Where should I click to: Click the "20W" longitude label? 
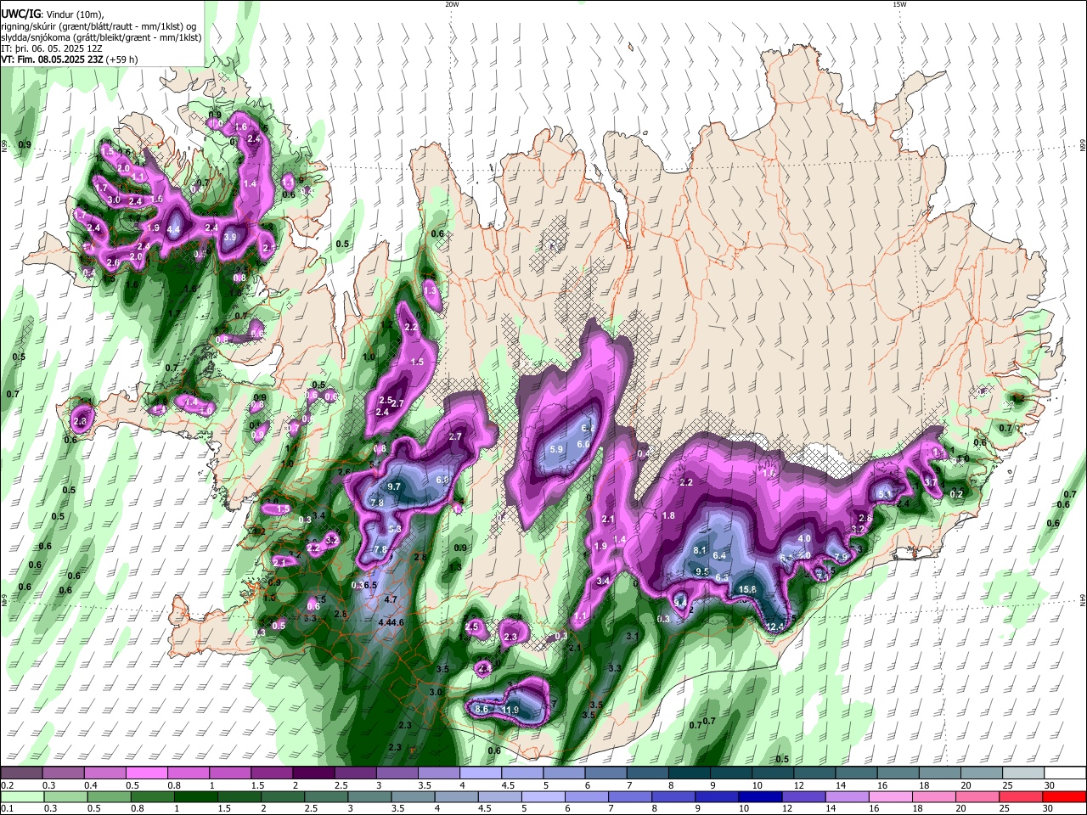(452, 3)
